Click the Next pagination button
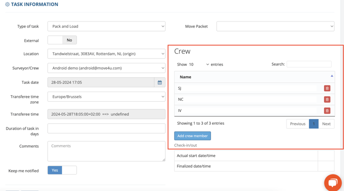Image resolution: width=344 pixels, height=191 pixels. 326,124
